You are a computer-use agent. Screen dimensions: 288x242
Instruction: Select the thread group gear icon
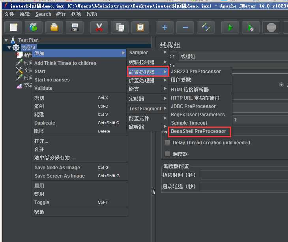[x=16, y=48]
